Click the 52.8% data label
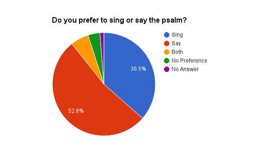271x168 pixels. 76,111
